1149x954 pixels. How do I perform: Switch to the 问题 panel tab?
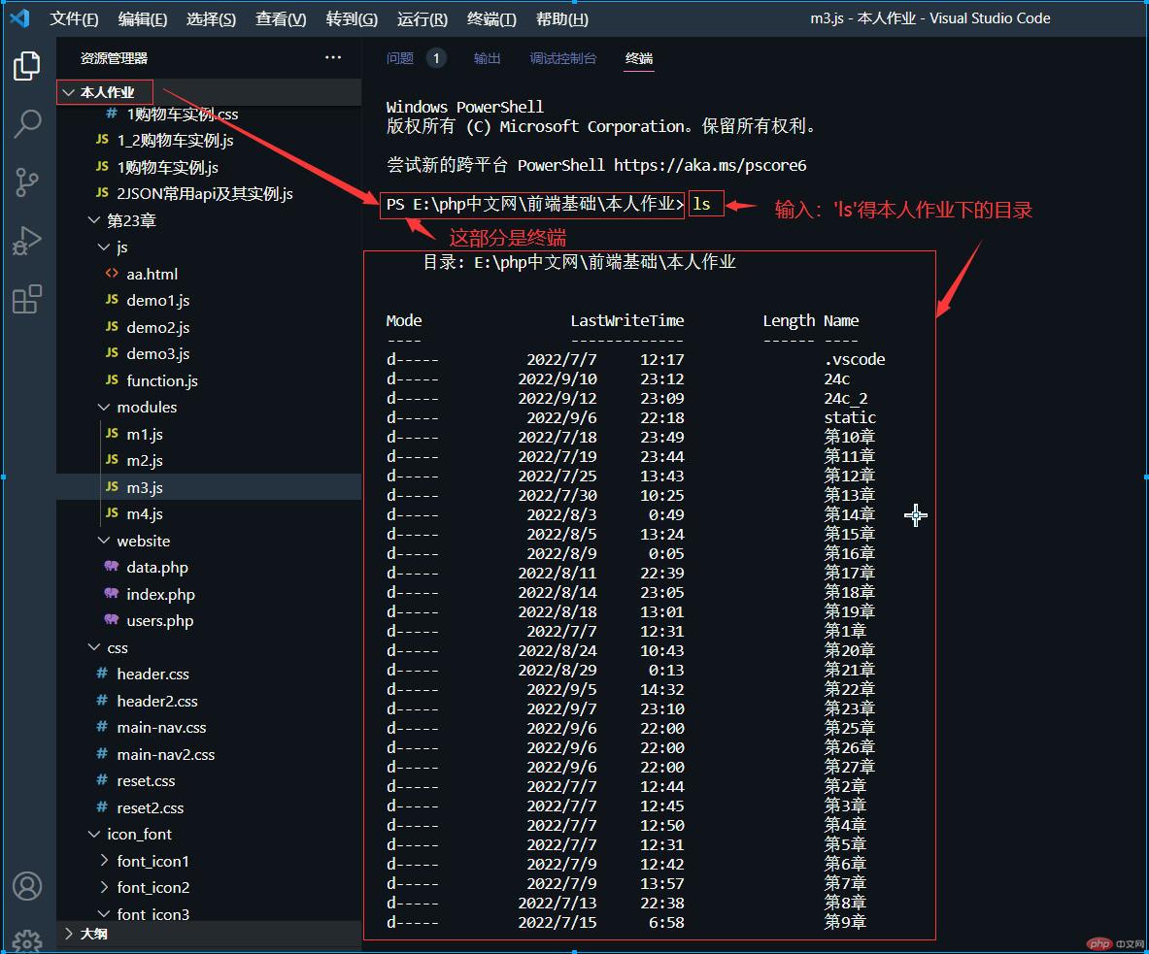pos(400,58)
